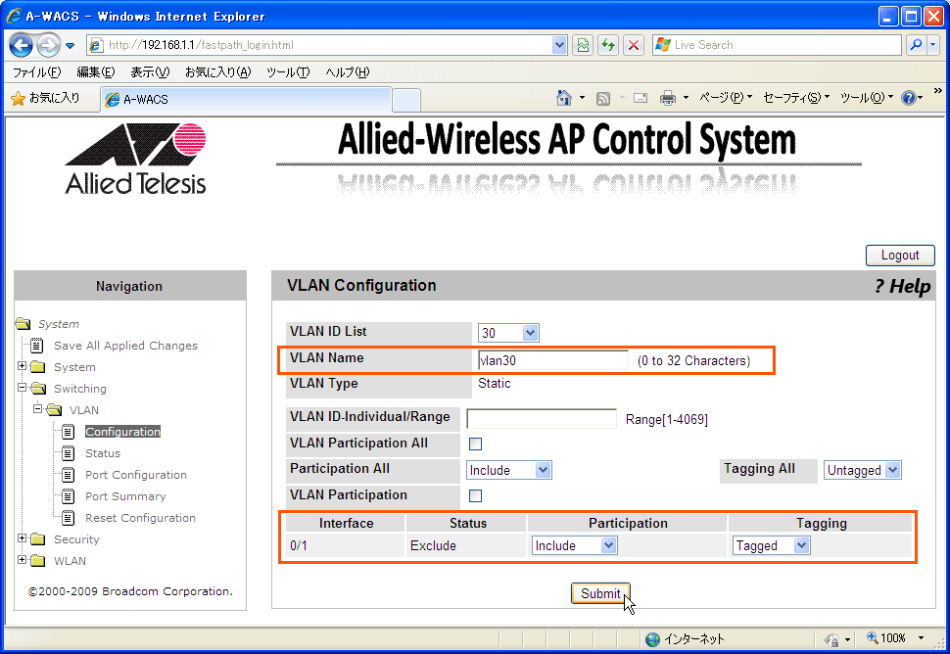The width and height of the screenshot is (950, 654).
Task: Click the Refresh page icon
Action: 608,45
